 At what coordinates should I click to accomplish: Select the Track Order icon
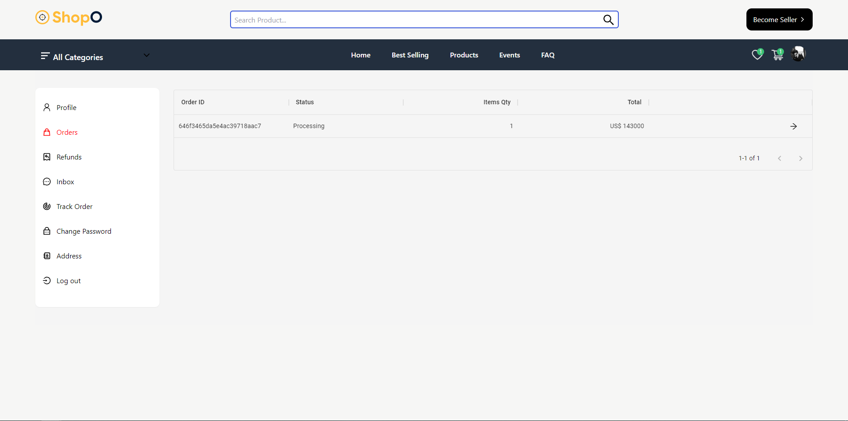pos(47,206)
